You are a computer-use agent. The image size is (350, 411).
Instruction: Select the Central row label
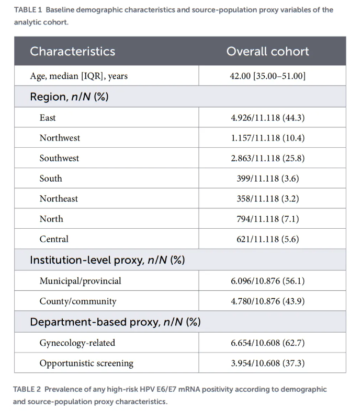(x=54, y=239)
